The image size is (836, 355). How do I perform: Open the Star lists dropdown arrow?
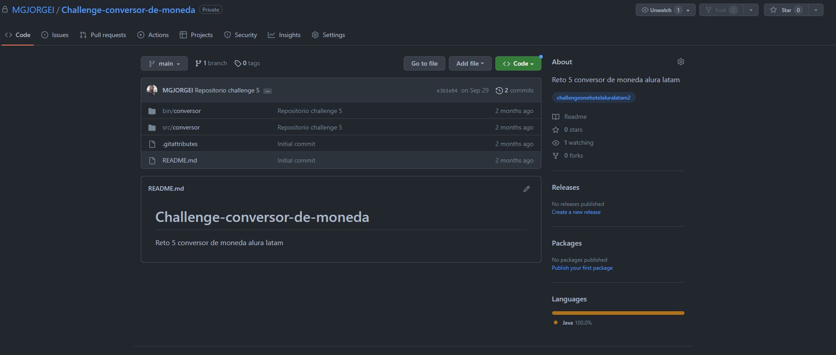pyautogui.click(x=816, y=10)
